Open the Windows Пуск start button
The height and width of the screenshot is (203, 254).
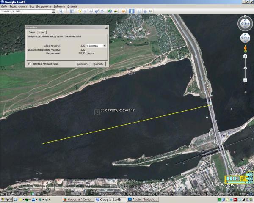tap(6, 200)
